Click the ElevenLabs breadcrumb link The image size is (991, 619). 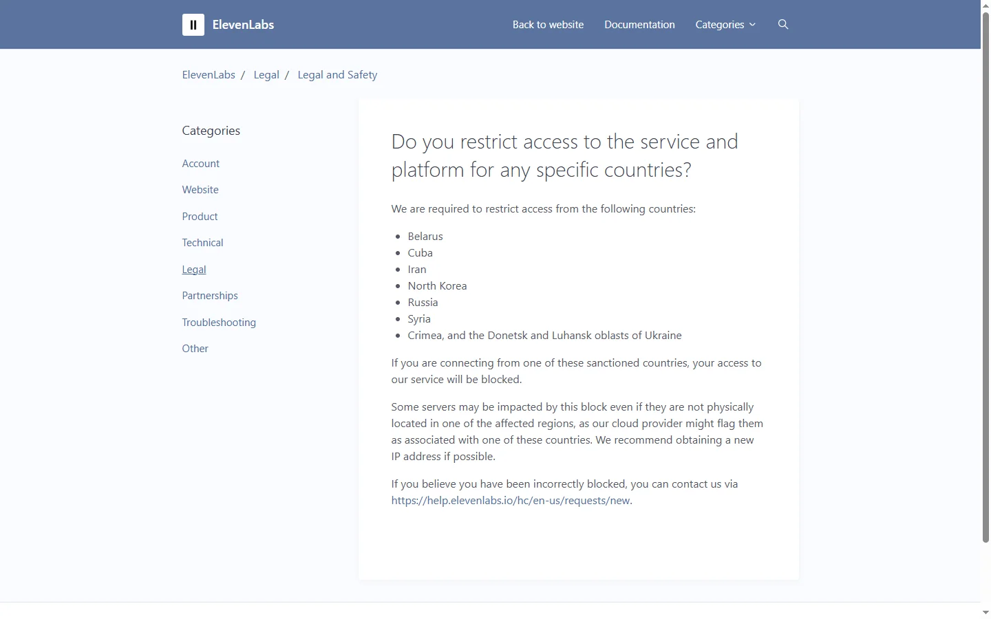209,74
